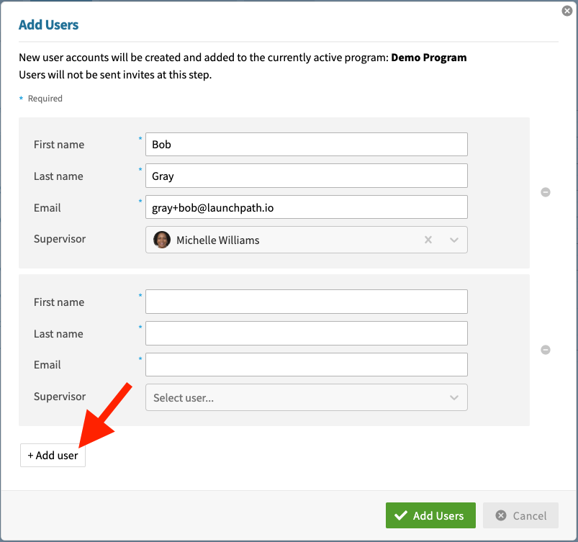
Task: Click the Add Users dialog title
Action: tap(48, 24)
